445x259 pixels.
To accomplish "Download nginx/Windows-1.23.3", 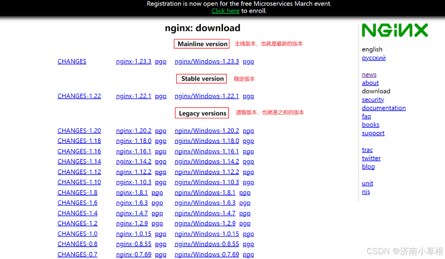I will [x=207, y=61].
